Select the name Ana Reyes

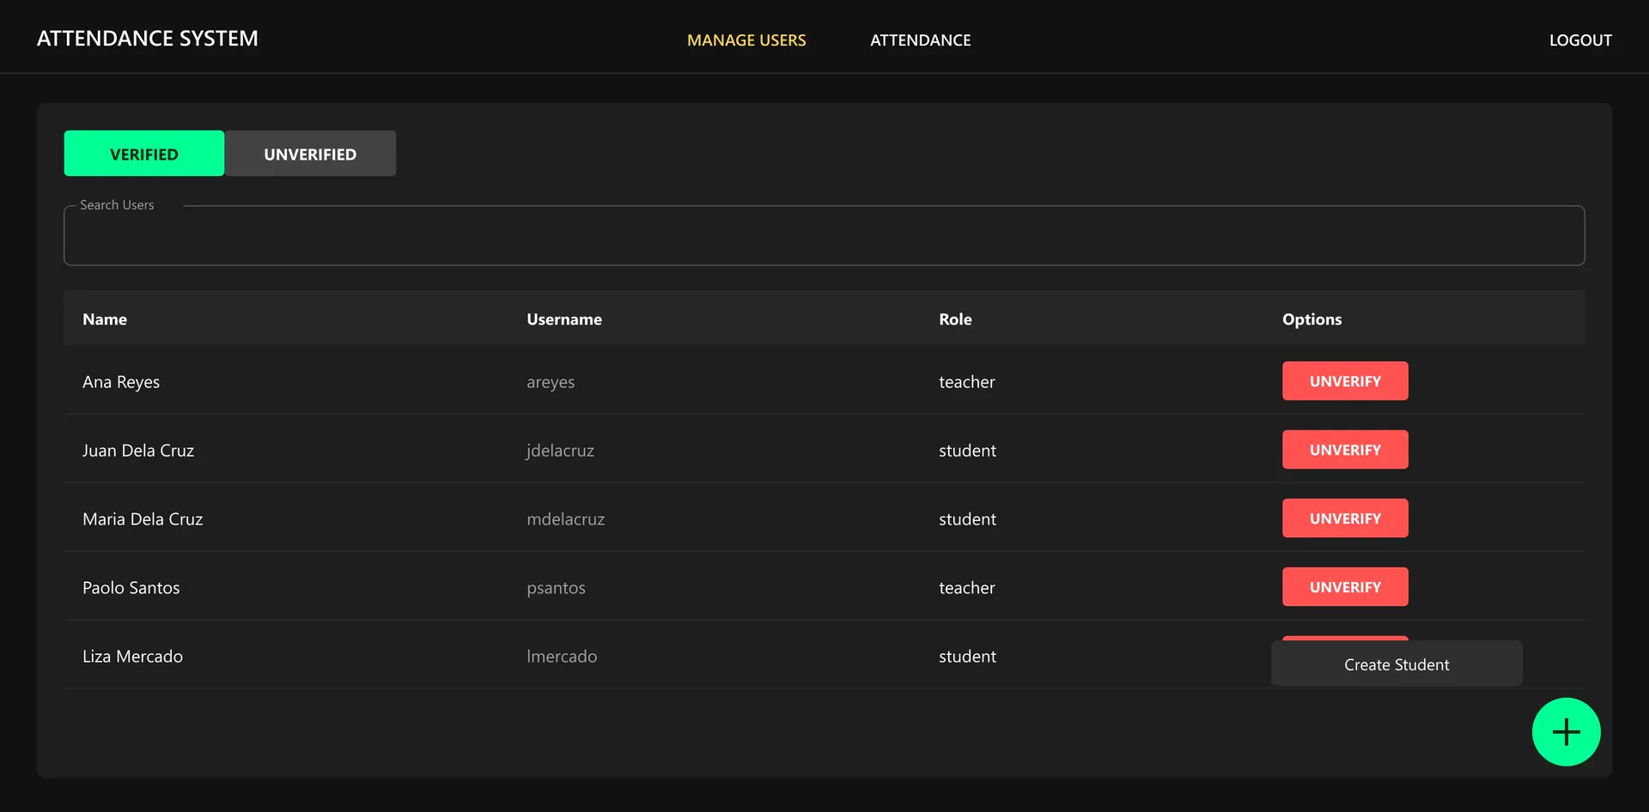coord(121,382)
